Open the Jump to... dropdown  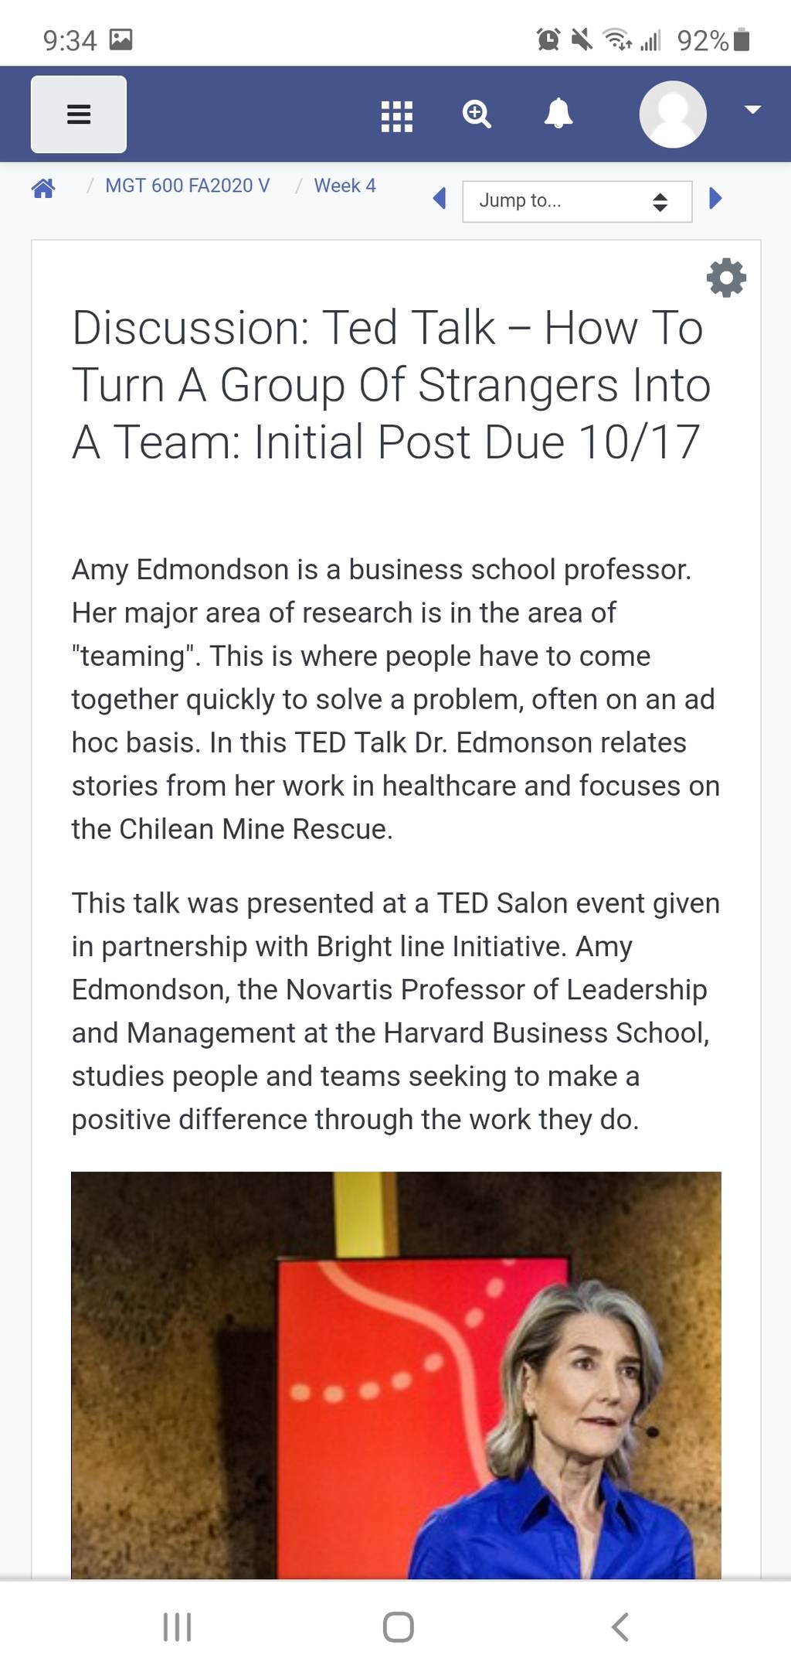click(577, 201)
